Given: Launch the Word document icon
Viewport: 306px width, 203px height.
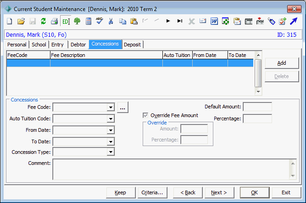Looking at the screenshot, I should [x=214, y=21].
